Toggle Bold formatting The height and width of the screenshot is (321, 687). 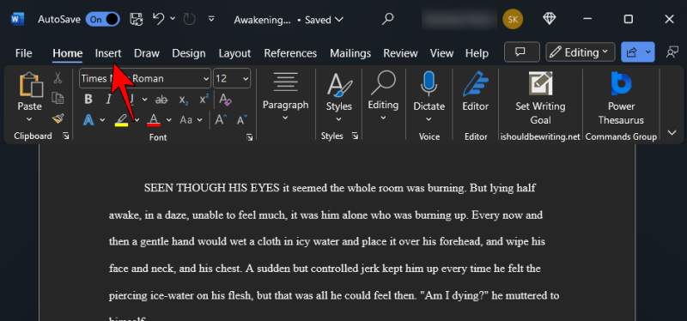(x=88, y=99)
